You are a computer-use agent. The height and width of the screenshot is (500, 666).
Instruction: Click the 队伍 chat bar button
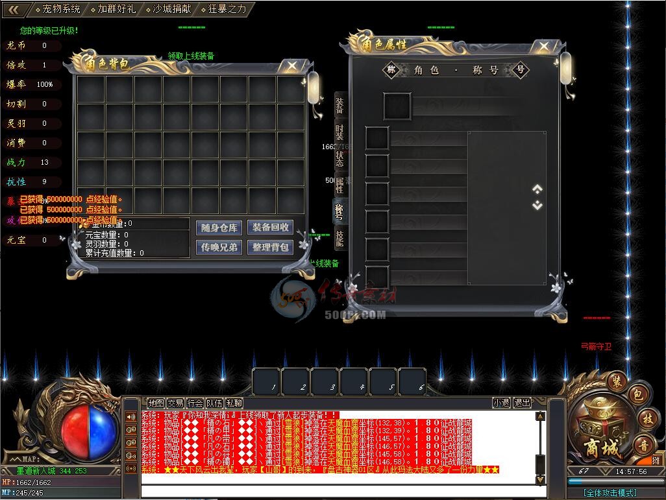[214, 403]
